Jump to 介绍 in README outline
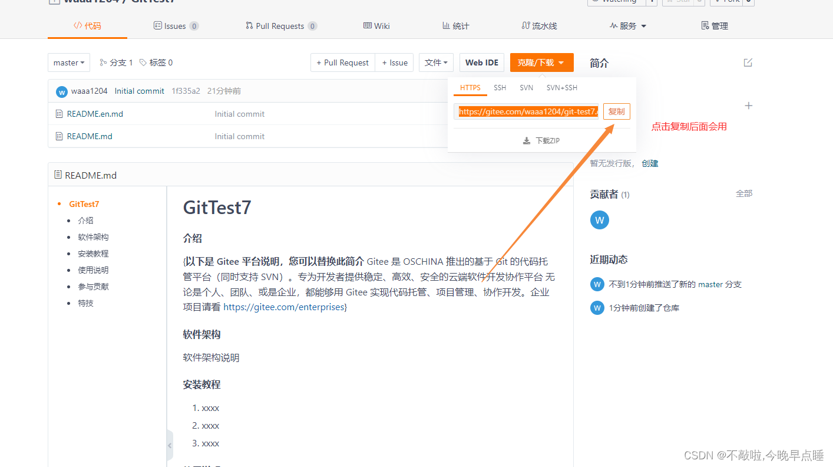The height and width of the screenshot is (467, 833). pyautogui.click(x=85, y=221)
